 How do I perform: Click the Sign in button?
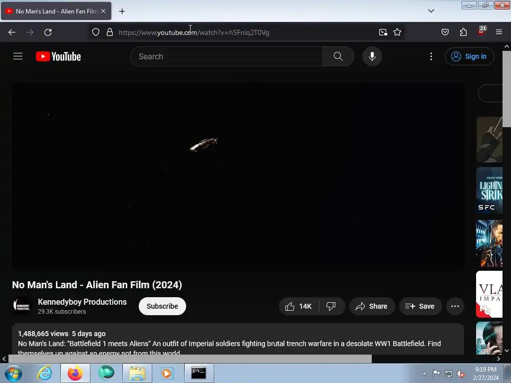(470, 56)
